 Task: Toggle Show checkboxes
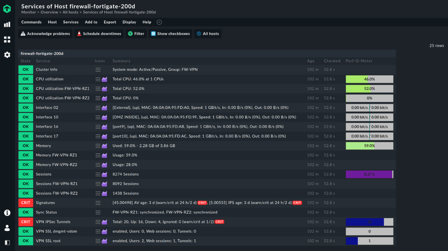[170, 33]
